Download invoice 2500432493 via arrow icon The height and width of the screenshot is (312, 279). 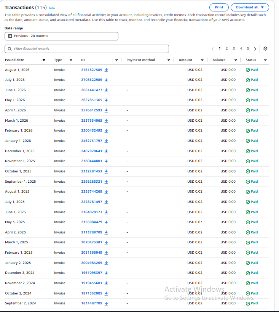tap(107, 130)
